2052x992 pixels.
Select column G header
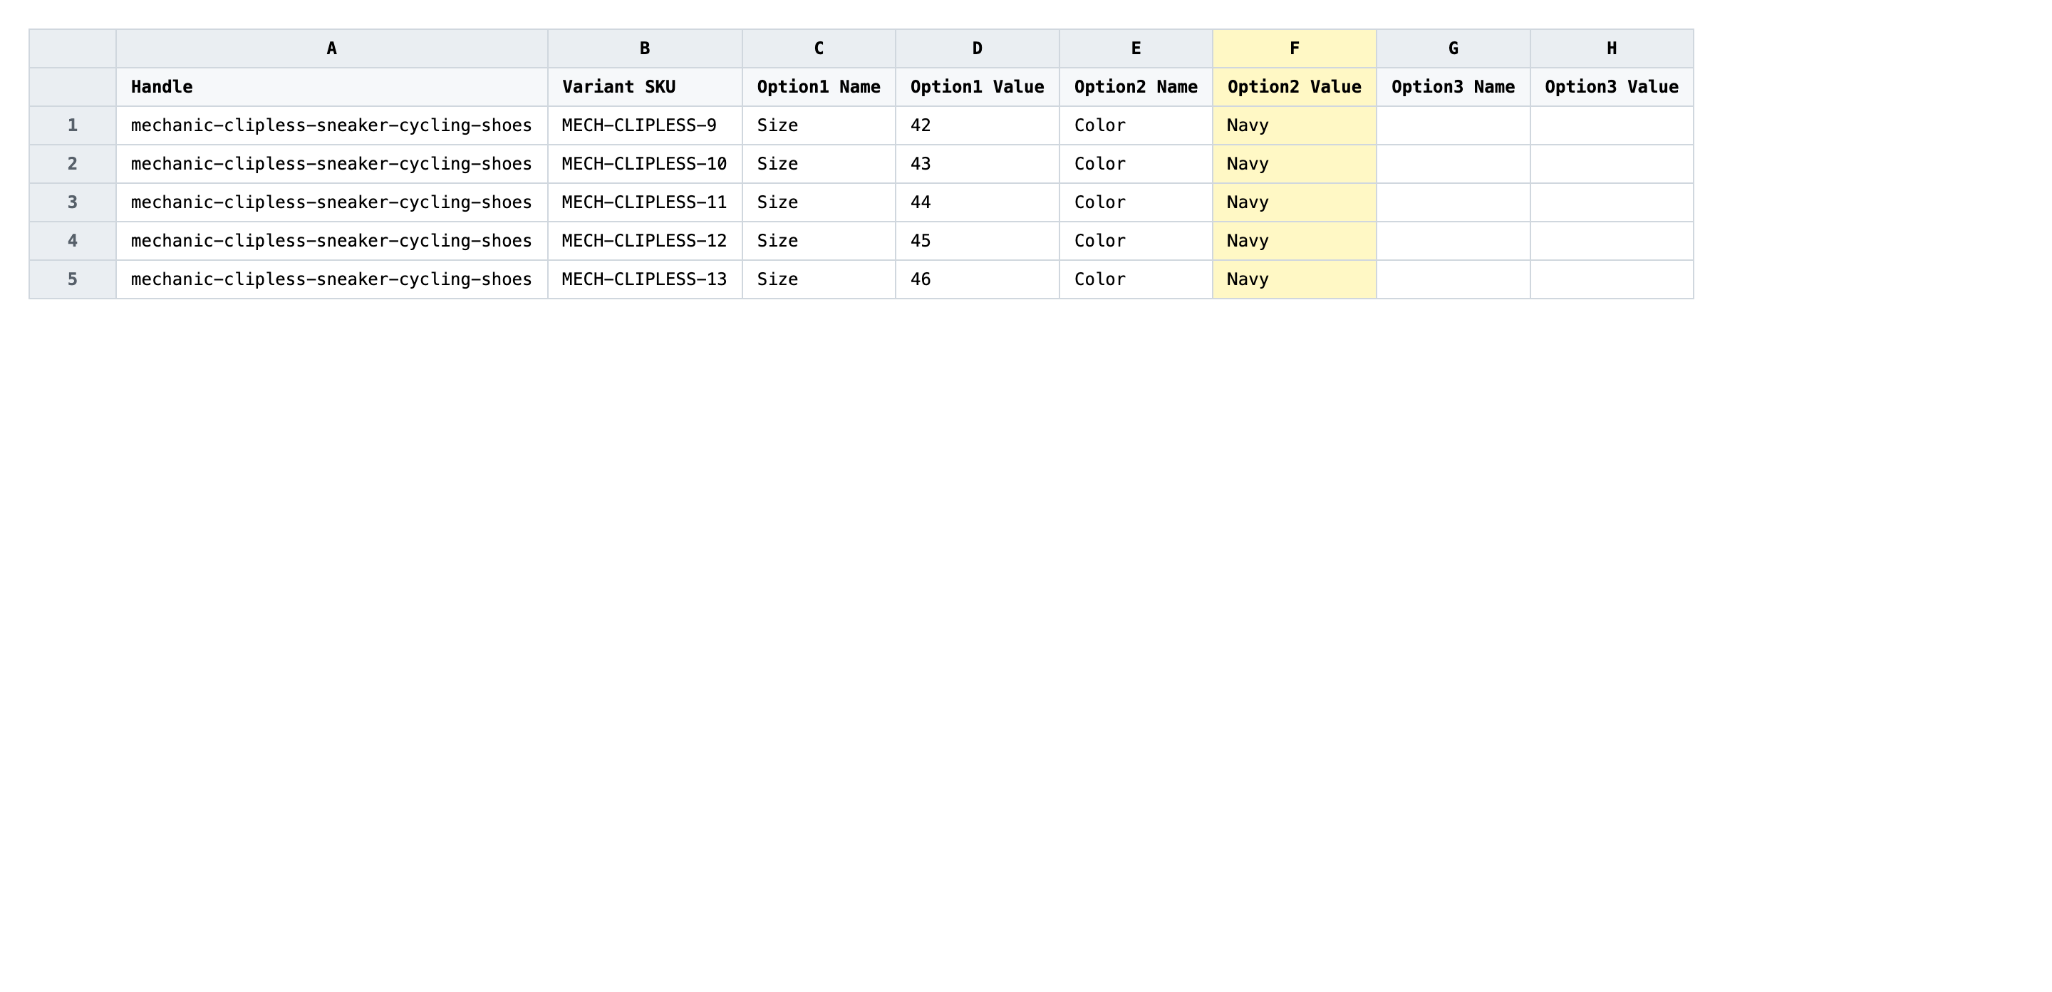point(1453,48)
